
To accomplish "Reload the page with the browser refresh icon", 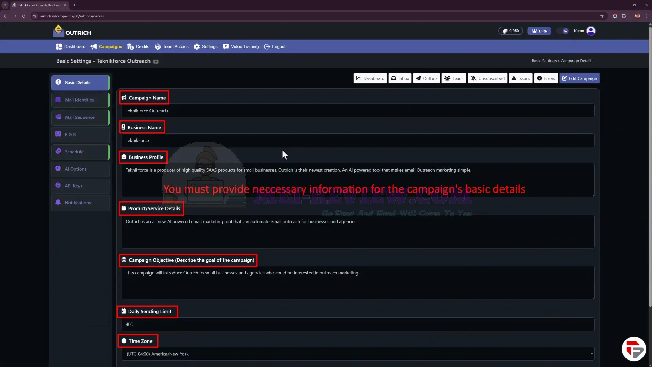I will coord(24,16).
